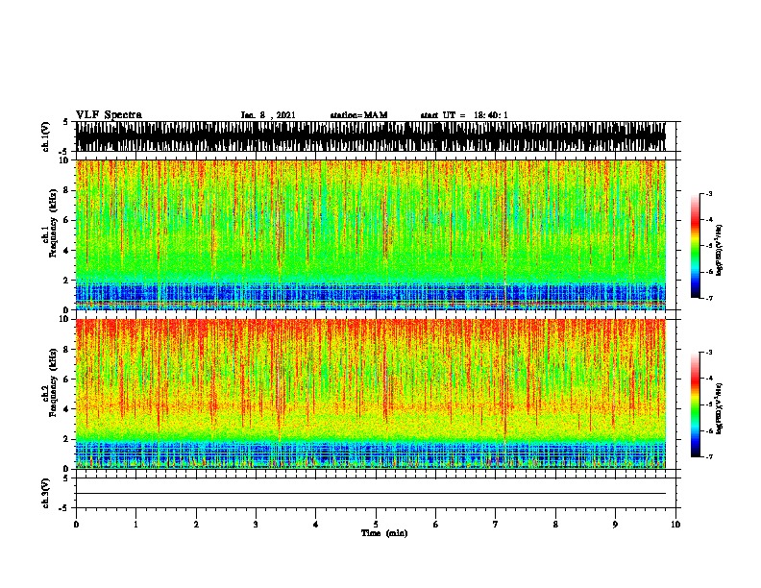Viewport: 761px width, 588px height.
Task: Click time axis tick label "10"
Action: [675, 525]
